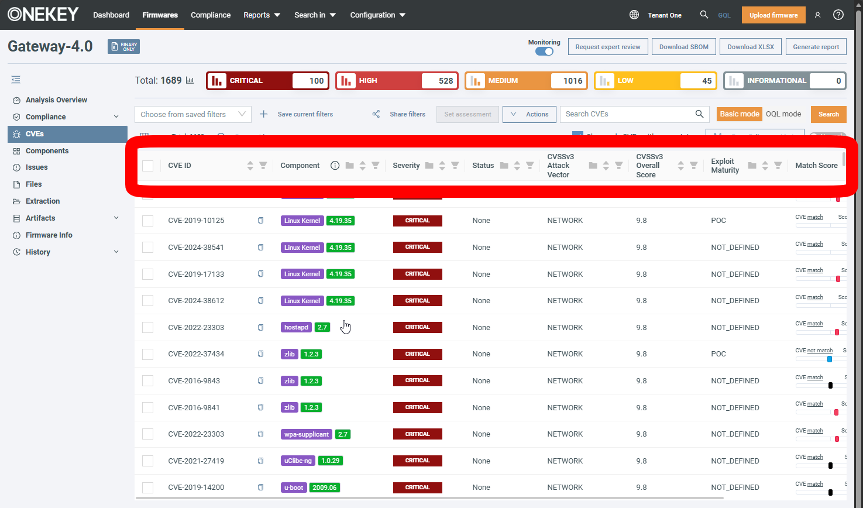Open the language globe icon
863x508 pixels.
634,15
